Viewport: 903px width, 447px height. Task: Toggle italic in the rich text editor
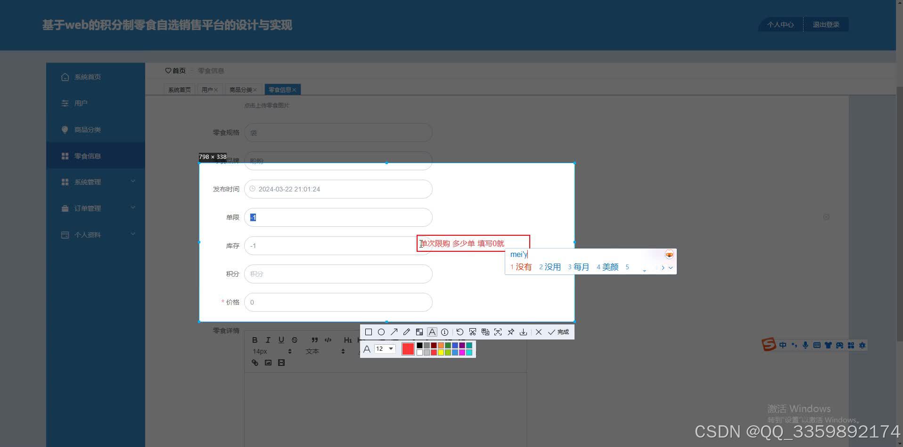click(268, 340)
